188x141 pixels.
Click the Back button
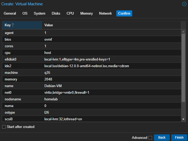pos(162,138)
